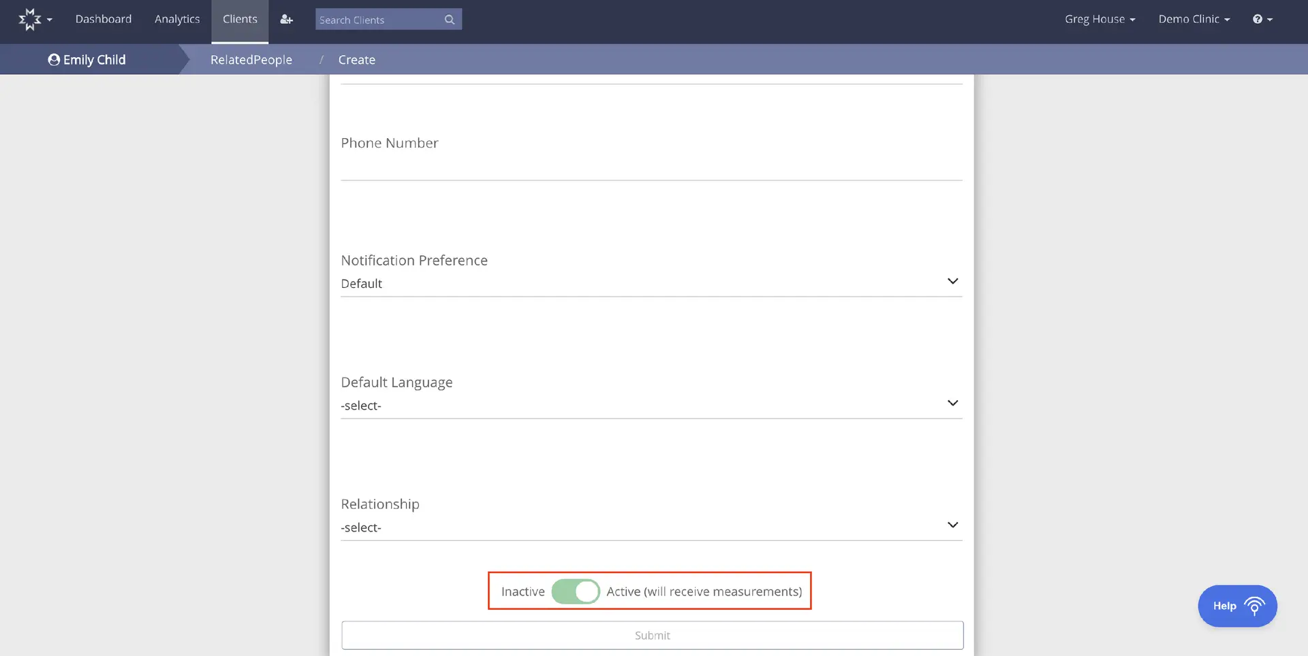Select the Clients tab
Image resolution: width=1308 pixels, height=656 pixels.
pos(239,19)
